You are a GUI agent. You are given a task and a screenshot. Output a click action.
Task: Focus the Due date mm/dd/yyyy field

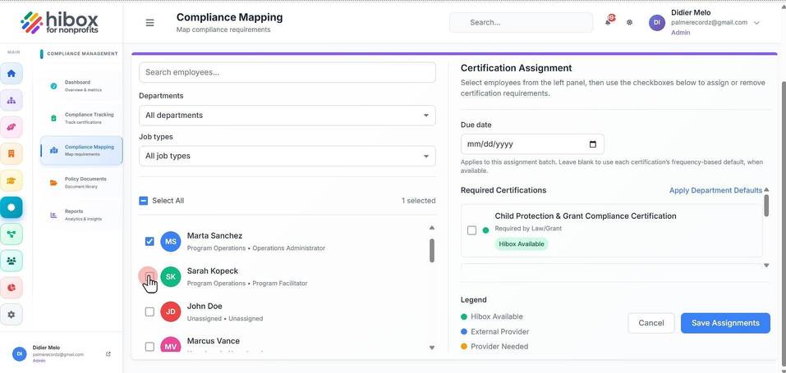pyautogui.click(x=532, y=144)
